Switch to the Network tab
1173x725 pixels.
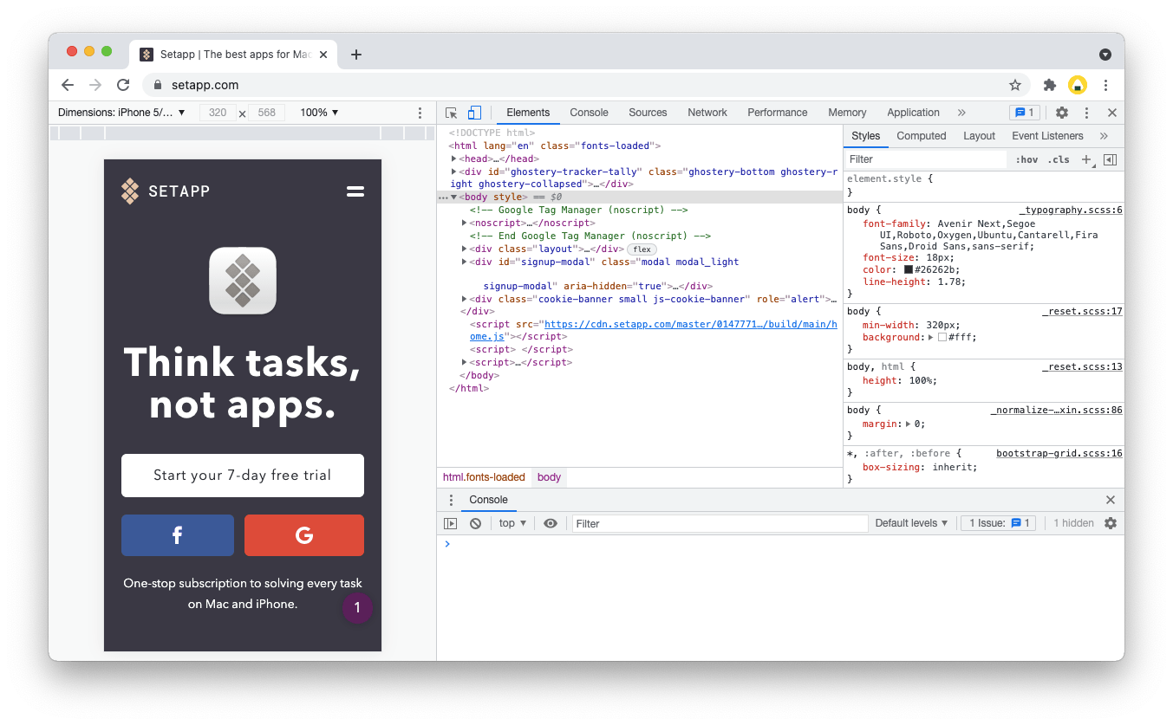707,113
